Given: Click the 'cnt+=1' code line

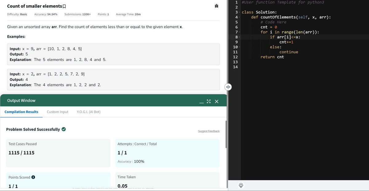Looking at the screenshot, I should (286, 42).
